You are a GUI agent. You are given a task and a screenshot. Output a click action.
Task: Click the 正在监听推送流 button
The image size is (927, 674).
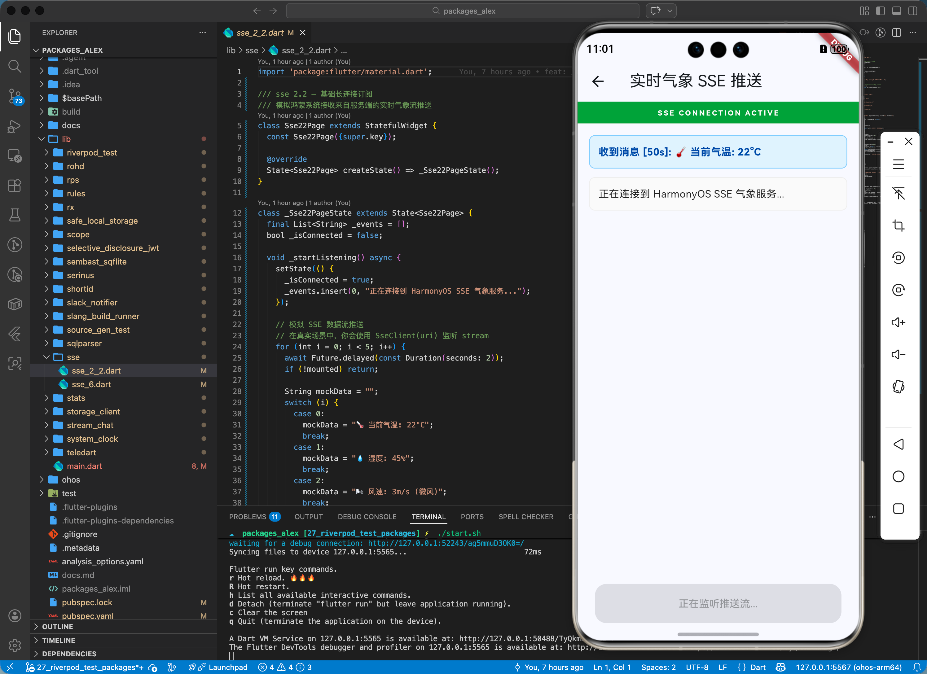pyautogui.click(x=718, y=603)
